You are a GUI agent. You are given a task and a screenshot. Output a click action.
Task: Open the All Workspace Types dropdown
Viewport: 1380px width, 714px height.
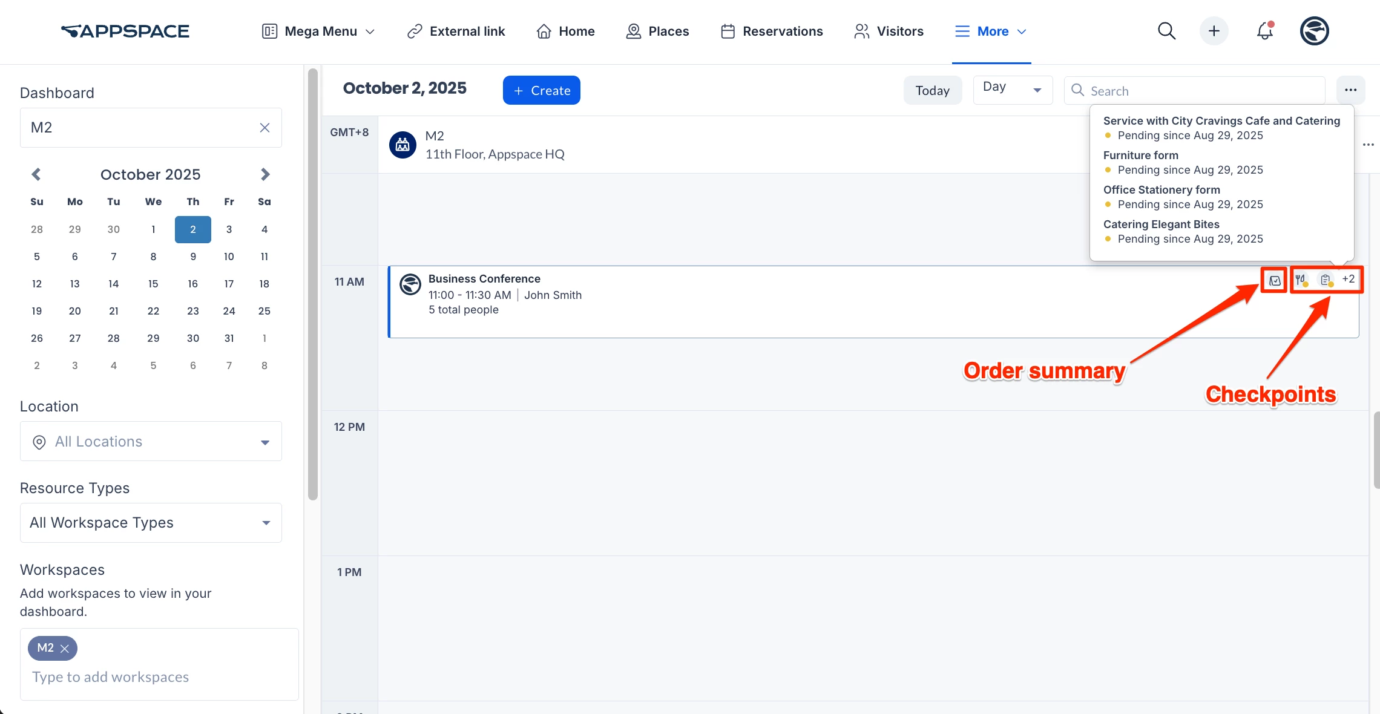pyautogui.click(x=266, y=523)
